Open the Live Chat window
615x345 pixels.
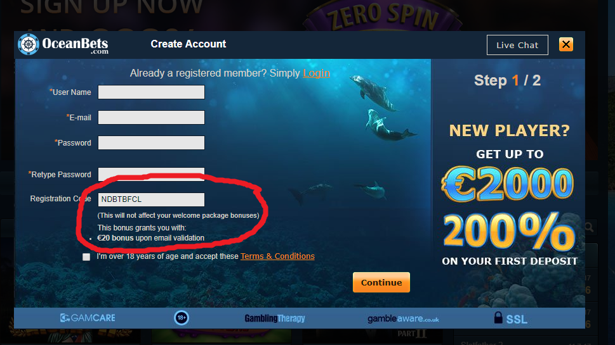point(517,45)
